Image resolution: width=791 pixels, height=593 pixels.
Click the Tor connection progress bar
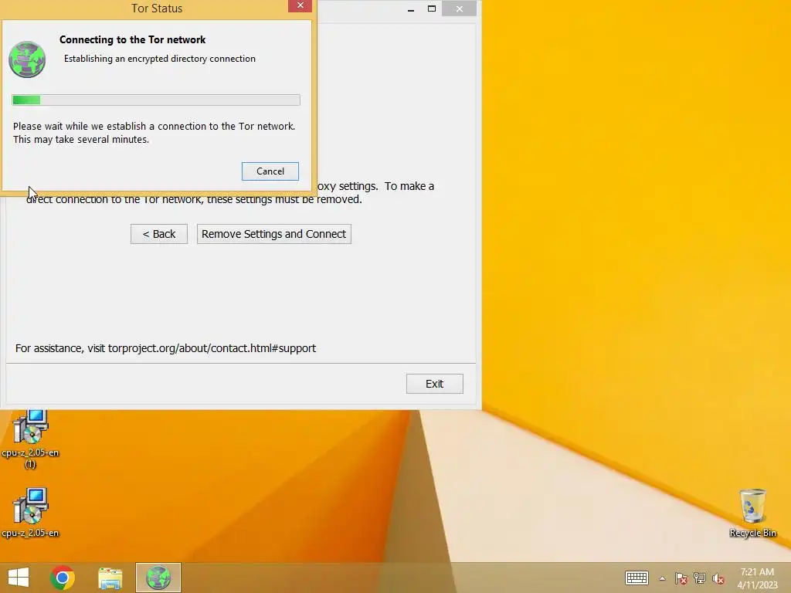[x=156, y=100]
